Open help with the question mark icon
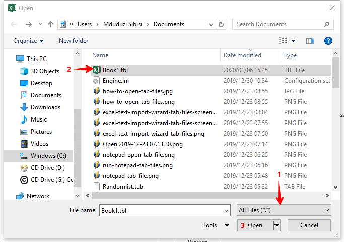Image resolution: width=344 pixels, height=242 pixels. (x=328, y=41)
